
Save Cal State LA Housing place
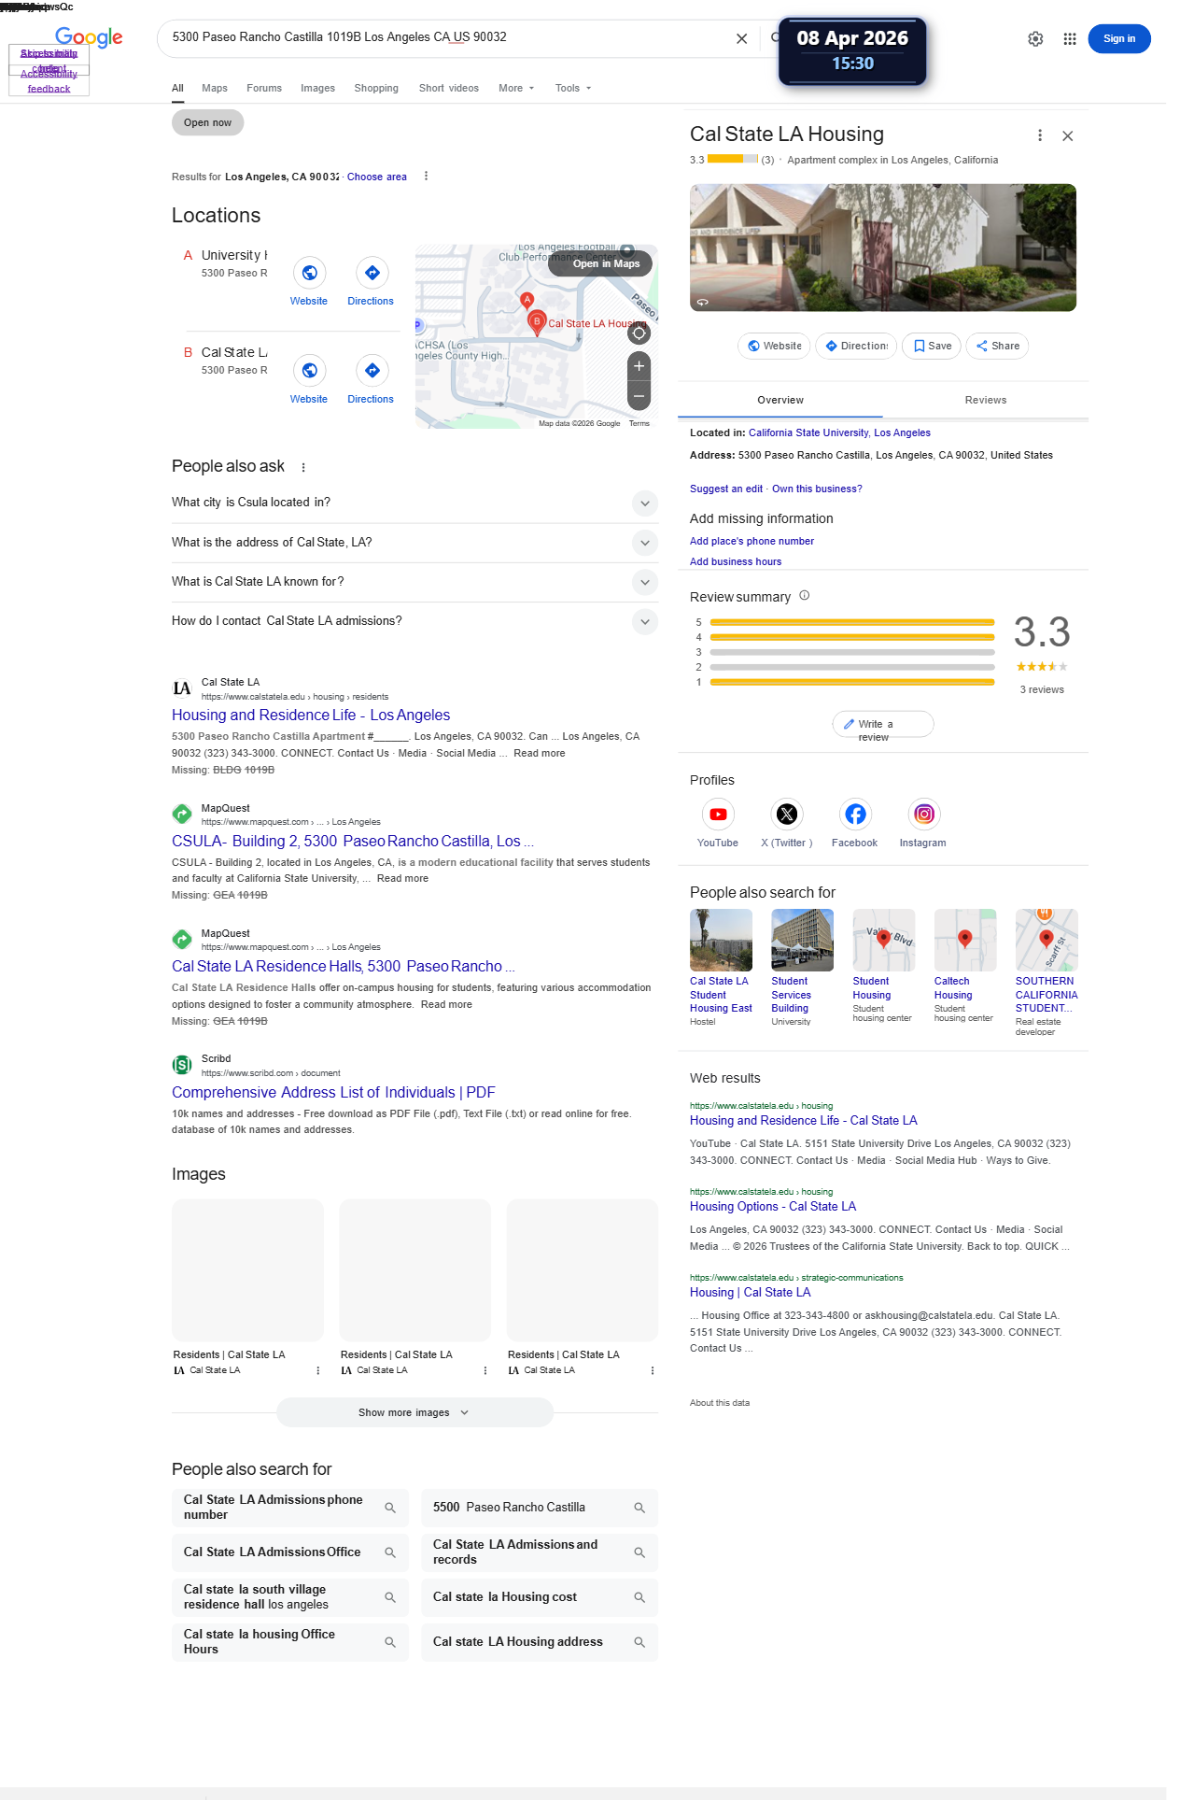tap(932, 346)
